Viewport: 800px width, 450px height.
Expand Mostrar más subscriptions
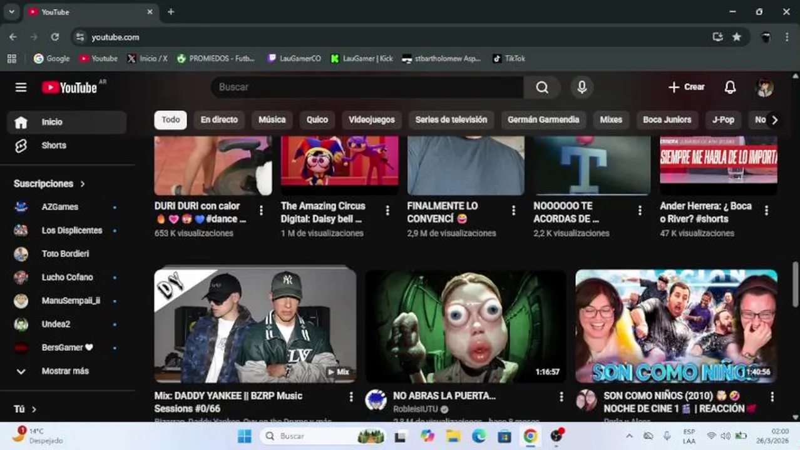(x=66, y=371)
